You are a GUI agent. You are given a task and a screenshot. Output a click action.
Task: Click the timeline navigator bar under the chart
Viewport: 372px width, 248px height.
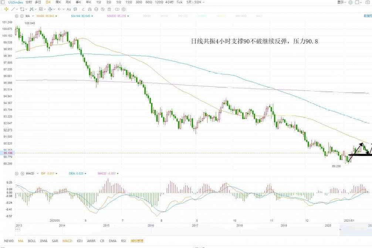click(x=185, y=231)
